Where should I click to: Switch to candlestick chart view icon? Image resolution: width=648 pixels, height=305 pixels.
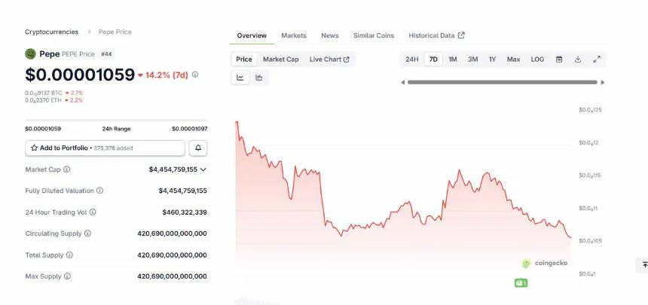[259, 78]
